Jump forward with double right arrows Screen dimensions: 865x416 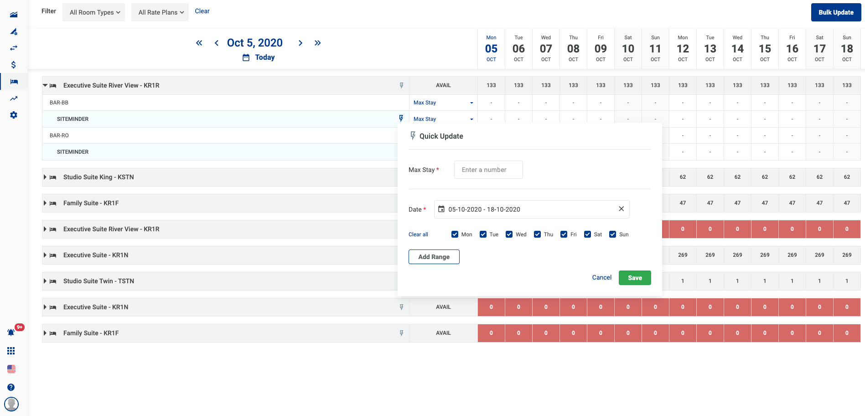pos(318,43)
